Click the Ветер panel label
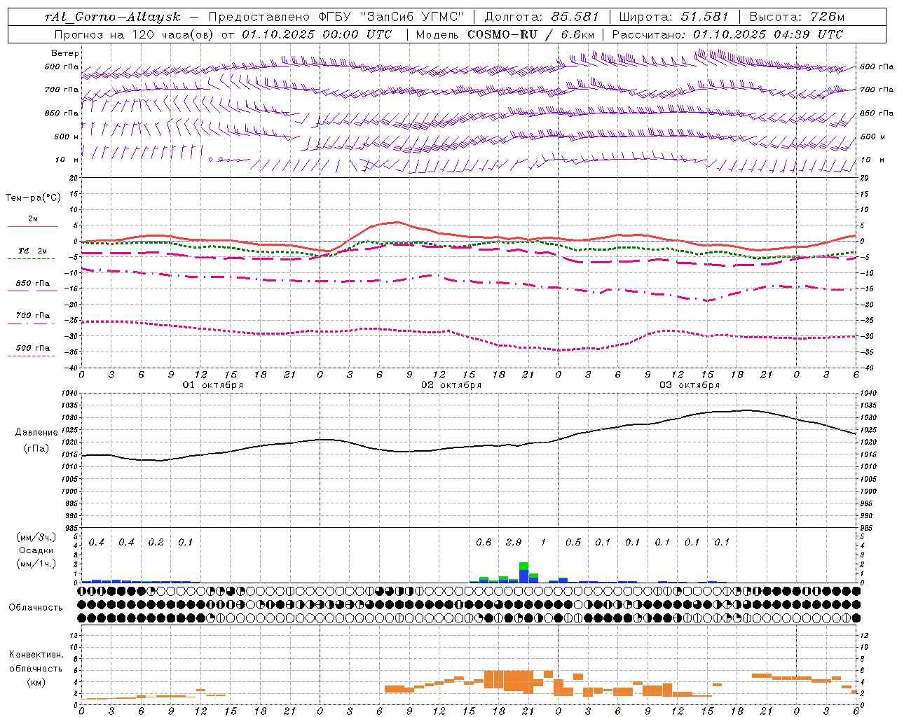The image size is (897, 717). (x=65, y=53)
